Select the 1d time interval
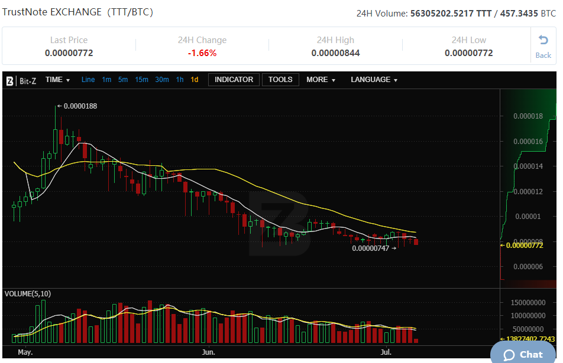Image resolution: width=563 pixels, height=363 pixels. click(194, 80)
